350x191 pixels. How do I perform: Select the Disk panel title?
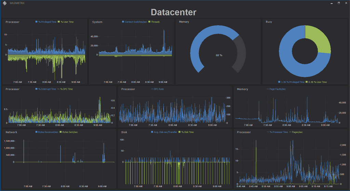click(124, 132)
